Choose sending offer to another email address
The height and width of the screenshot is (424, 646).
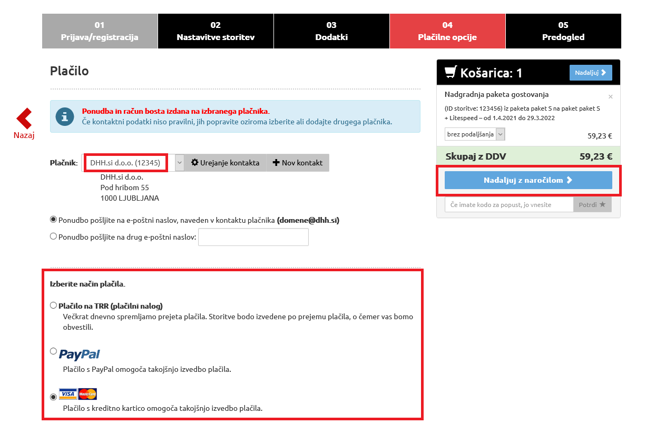click(53, 237)
